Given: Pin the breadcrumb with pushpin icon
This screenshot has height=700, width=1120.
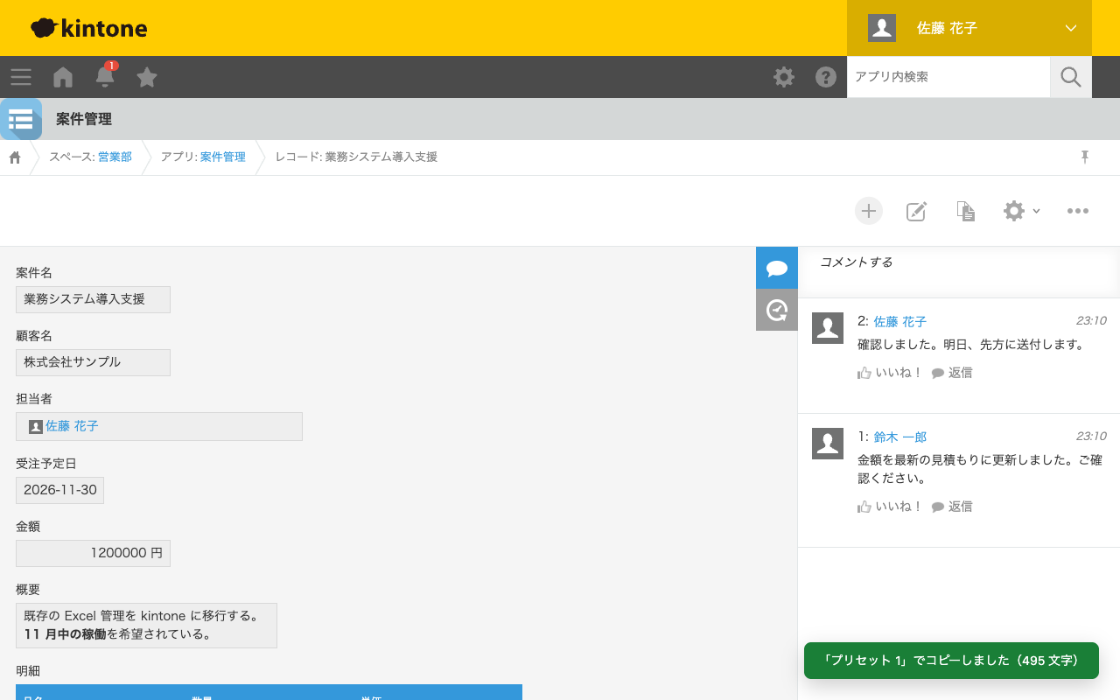Looking at the screenshot, I should 1085,157.
